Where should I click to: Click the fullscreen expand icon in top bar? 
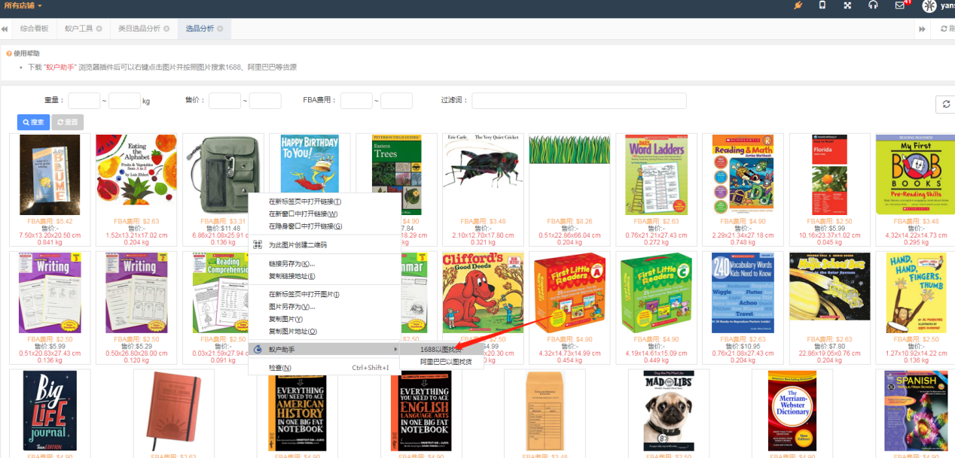tap(847, 6)
